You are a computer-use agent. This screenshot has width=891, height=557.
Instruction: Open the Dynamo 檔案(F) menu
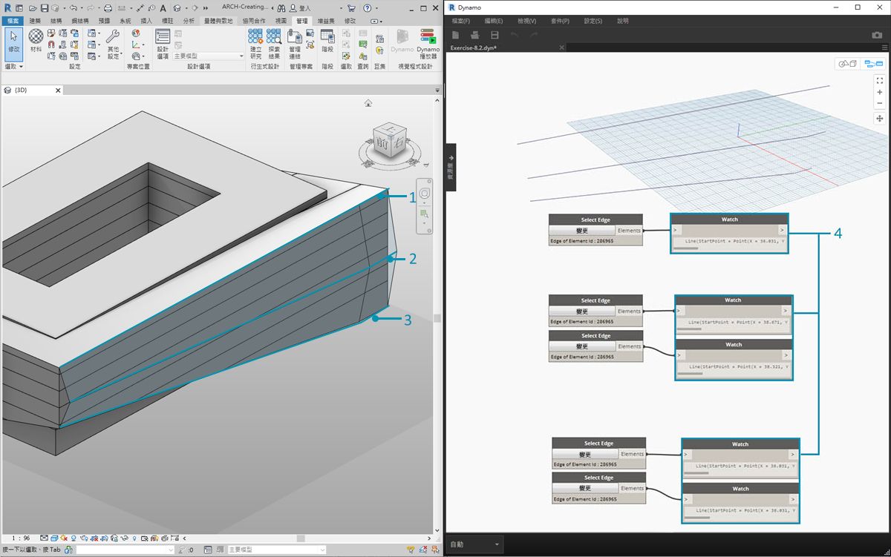coord(462,21)
